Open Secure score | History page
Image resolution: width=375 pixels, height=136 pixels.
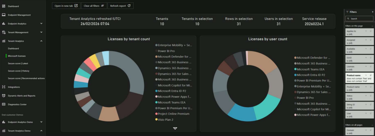19,71
